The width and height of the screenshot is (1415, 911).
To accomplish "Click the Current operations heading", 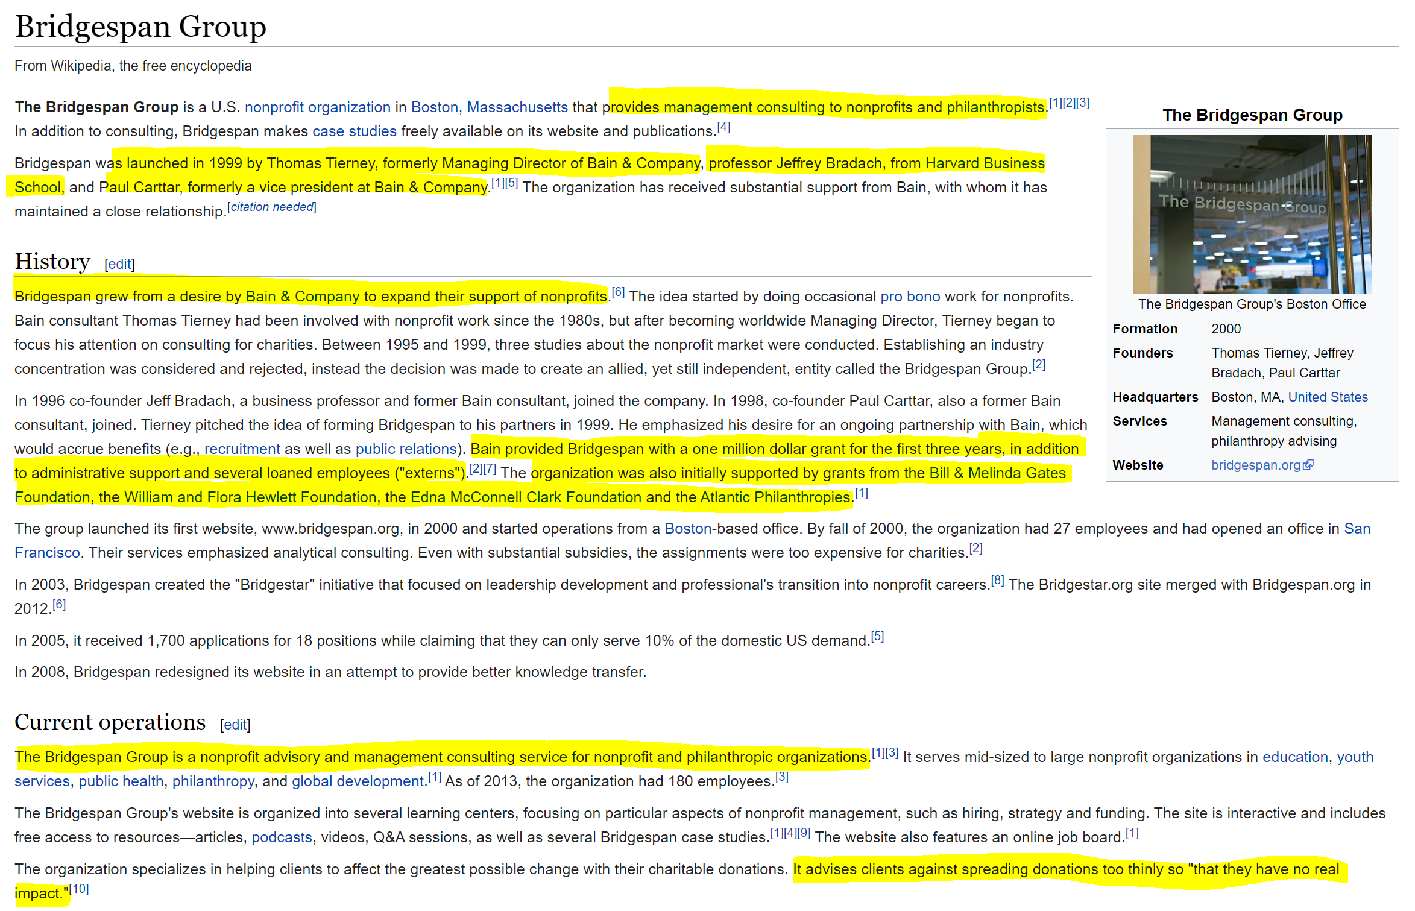I will pyautogui.click(x=110, y=722).
